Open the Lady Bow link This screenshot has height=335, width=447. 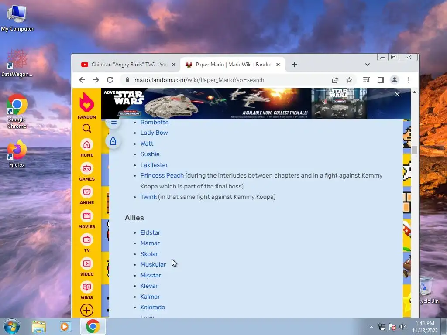154,133
